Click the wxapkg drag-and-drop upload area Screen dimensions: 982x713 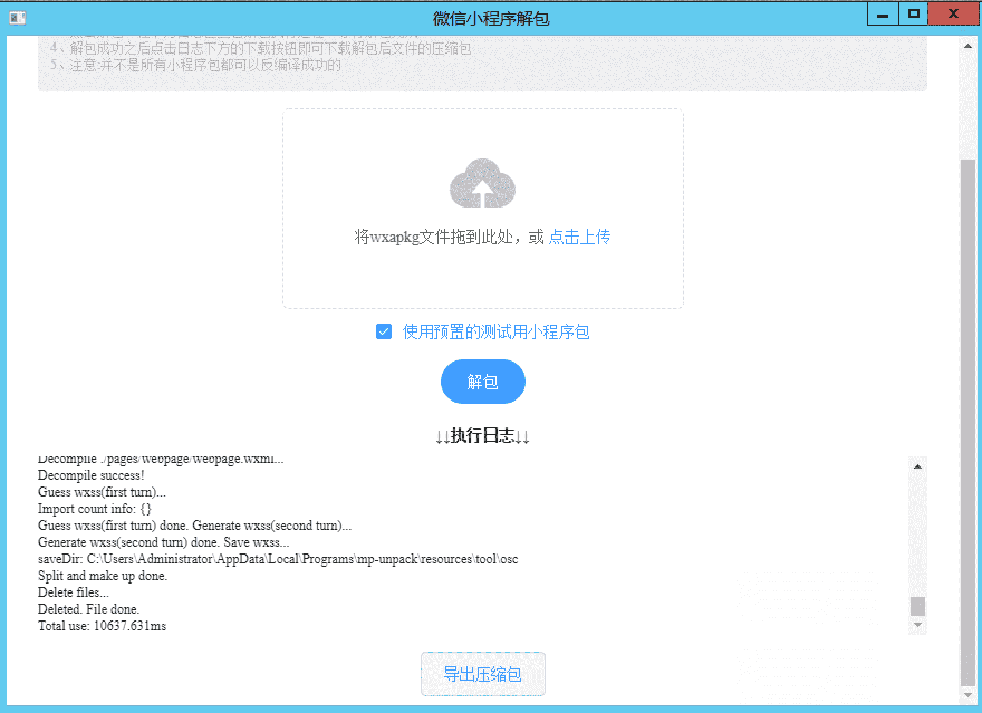coord(483,209)
